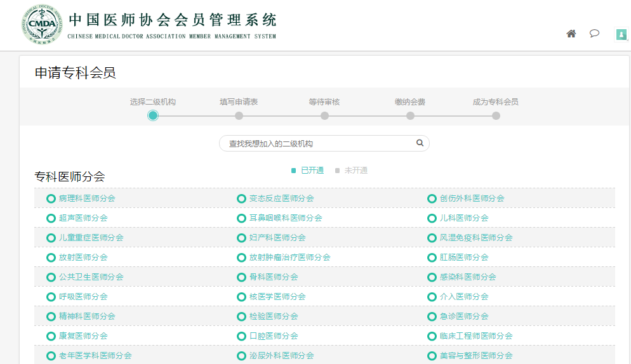Focus the 查找我想加入的二级机构 search field
Image resolution: width=631 pixels, height=364 pixels.
coord(324,143)
